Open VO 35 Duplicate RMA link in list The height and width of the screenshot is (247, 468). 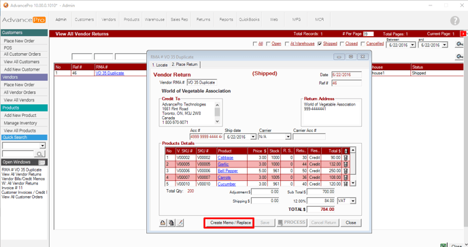point(110,73)
